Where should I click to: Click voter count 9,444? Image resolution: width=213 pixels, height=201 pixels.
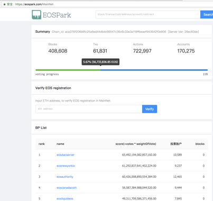click(x=178, y=188)
